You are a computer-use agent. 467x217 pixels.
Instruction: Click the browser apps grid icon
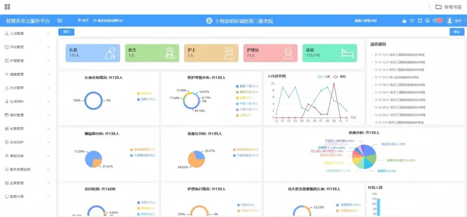(7, 7)
